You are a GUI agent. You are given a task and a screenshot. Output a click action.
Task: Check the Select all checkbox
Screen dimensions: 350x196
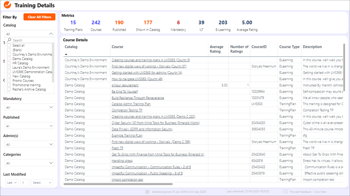[9, 46]
